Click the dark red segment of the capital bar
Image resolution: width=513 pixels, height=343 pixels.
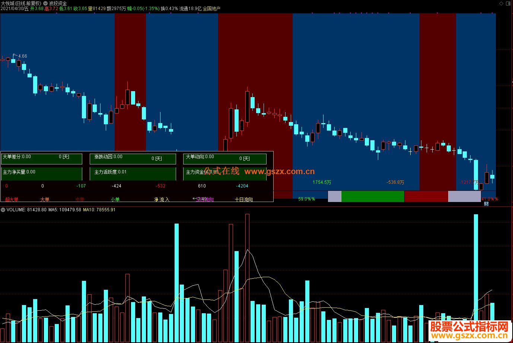[426, 196]
